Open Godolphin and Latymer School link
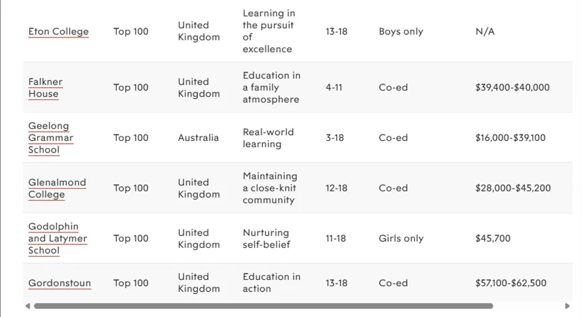 point(58,238)
